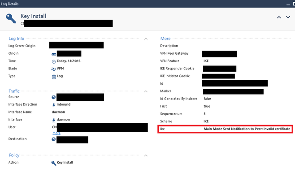Click the 'Log Details' window title

(x=9, y=4)
